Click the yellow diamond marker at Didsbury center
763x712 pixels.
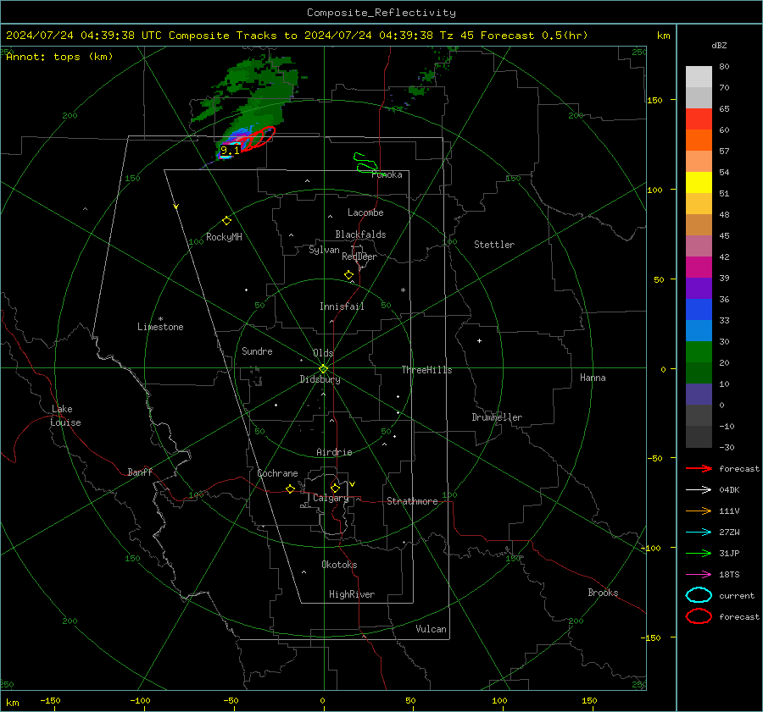tap(324, 368)
